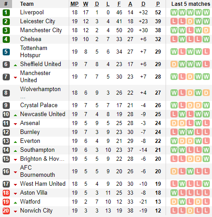Click the red down arrow beside Manchester United
This screenshot has height=217, width=212.
point(15,77)
